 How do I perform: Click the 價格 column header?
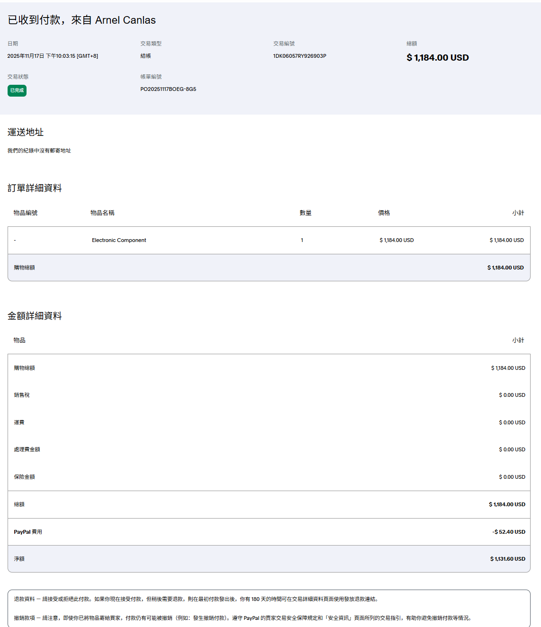click(384, 213)
